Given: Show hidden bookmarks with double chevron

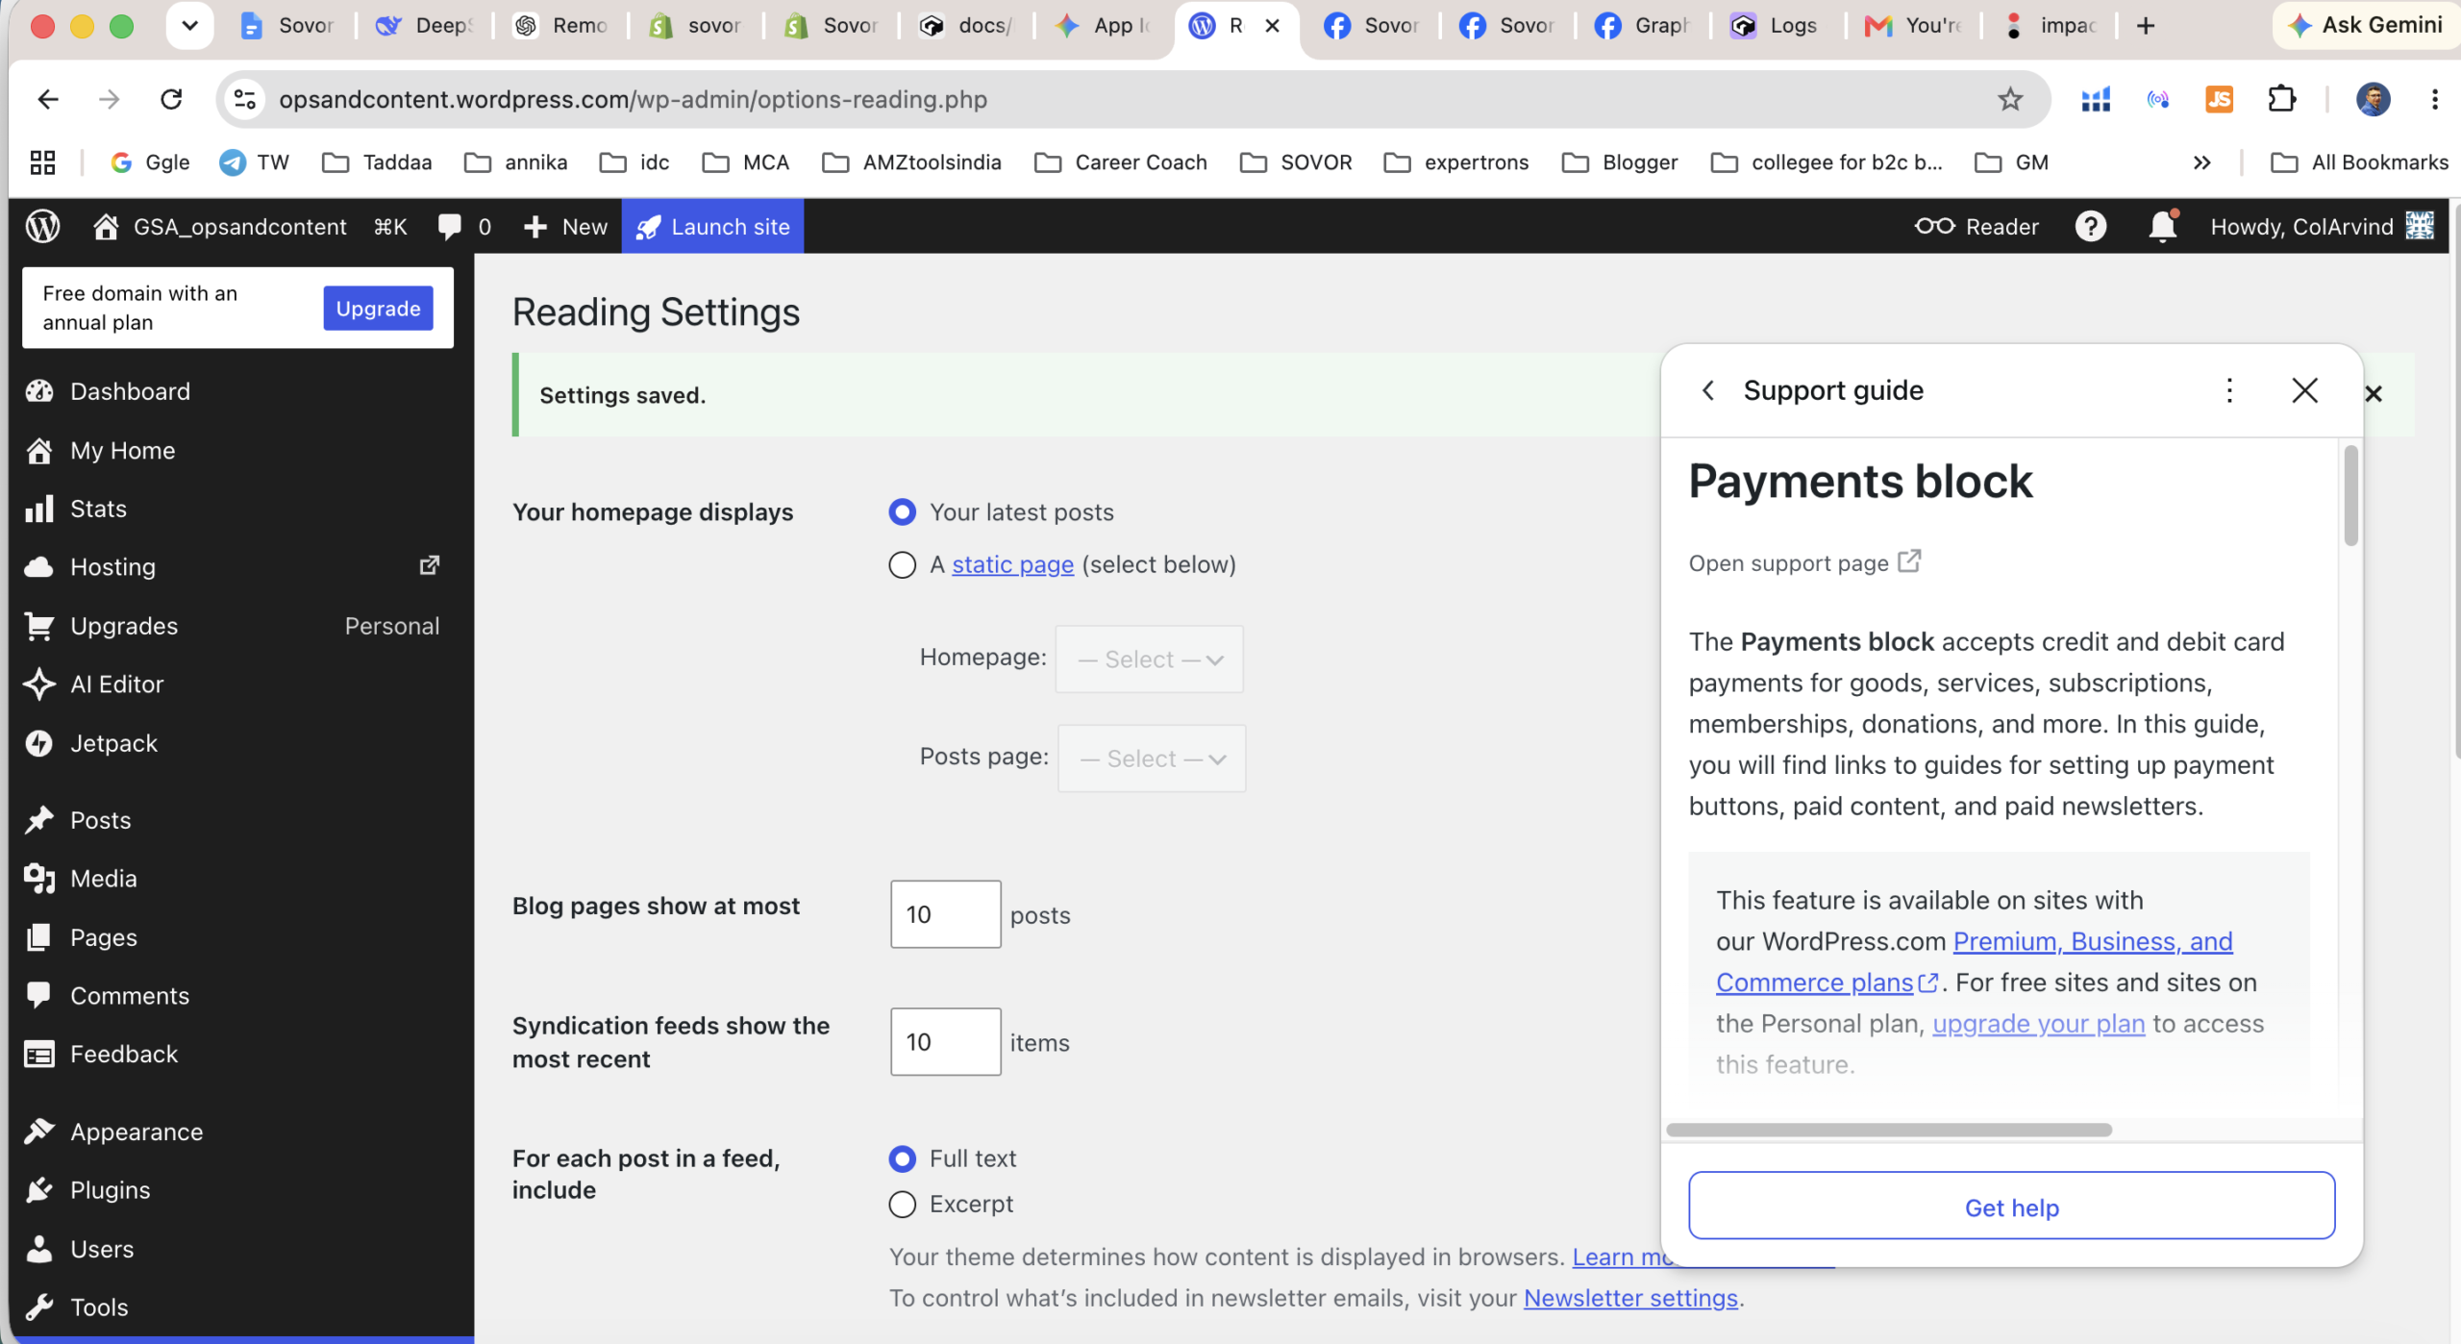Looking at the screenshot, I should click(x=2202, y=162).
